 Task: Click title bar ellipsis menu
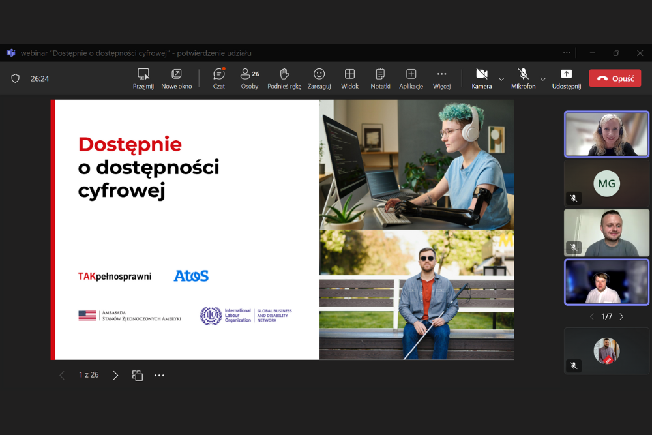(567, 53)
